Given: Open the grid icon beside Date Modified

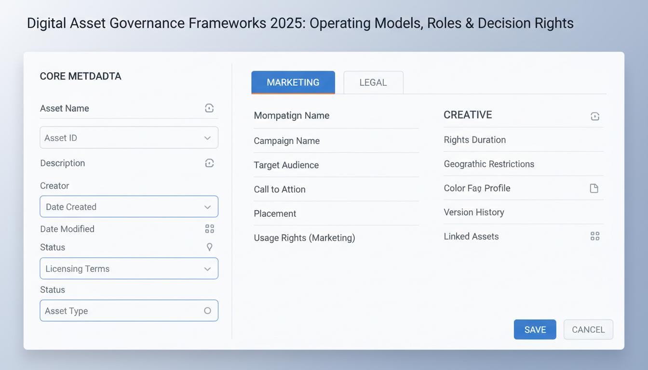Looking at the screenshot, I should (209, 229).
